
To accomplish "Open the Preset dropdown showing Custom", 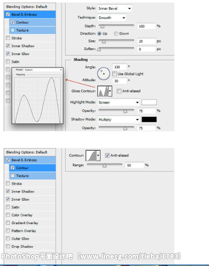I will pos(43,70).
